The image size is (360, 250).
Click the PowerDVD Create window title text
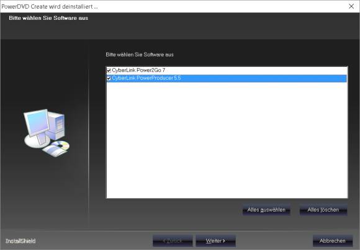coord(50,6)
